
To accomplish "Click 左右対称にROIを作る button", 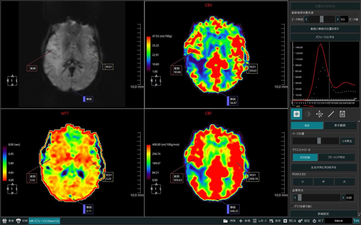I will click(323, 167).
